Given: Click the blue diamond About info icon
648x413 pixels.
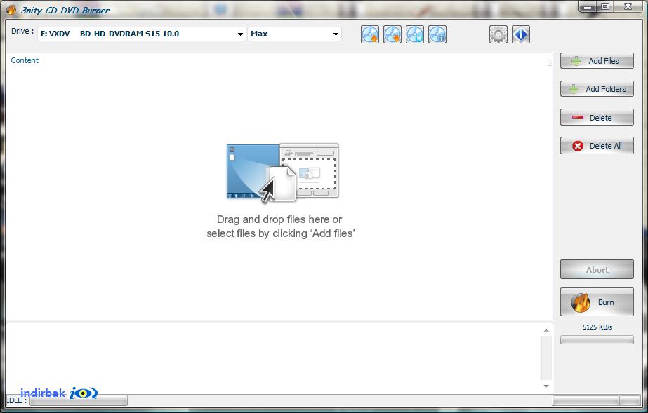Looking at the screenshot, I should pos(521,34).
